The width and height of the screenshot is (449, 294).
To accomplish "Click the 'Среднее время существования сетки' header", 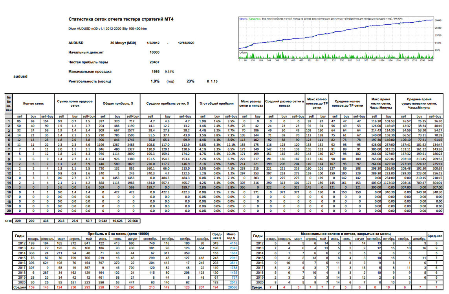I will tap(419, 103).
